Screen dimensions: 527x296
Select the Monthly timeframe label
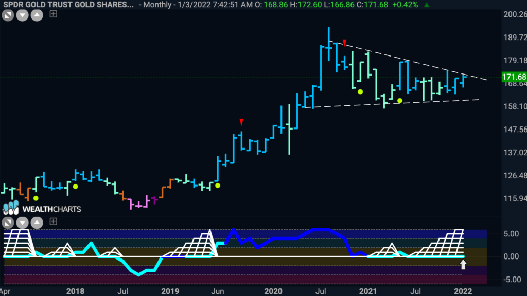[157, 5]
